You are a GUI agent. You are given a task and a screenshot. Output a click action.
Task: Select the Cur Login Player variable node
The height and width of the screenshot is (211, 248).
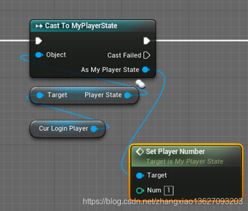(68, 129)
